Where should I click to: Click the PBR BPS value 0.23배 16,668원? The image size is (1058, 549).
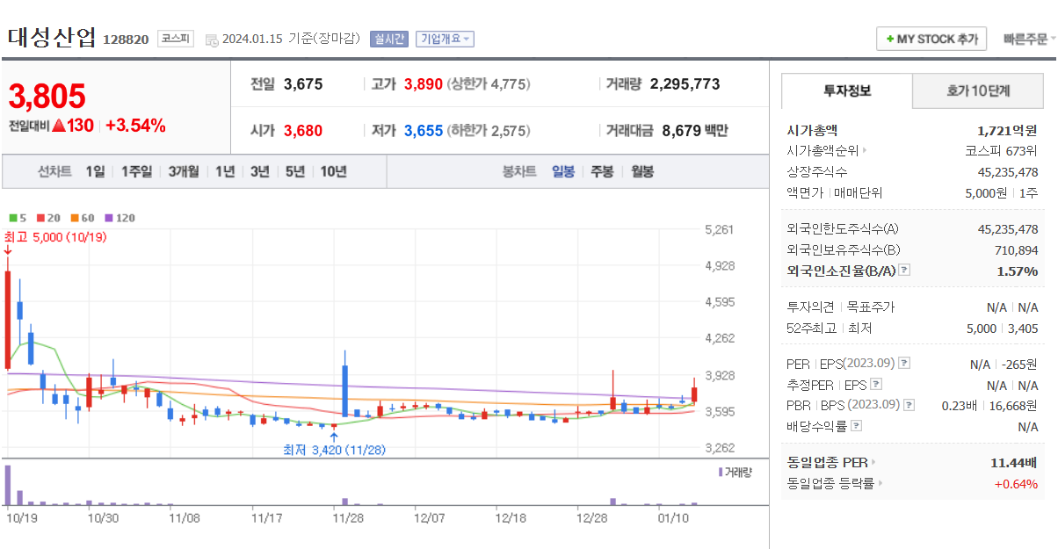[x=989, y=405]
